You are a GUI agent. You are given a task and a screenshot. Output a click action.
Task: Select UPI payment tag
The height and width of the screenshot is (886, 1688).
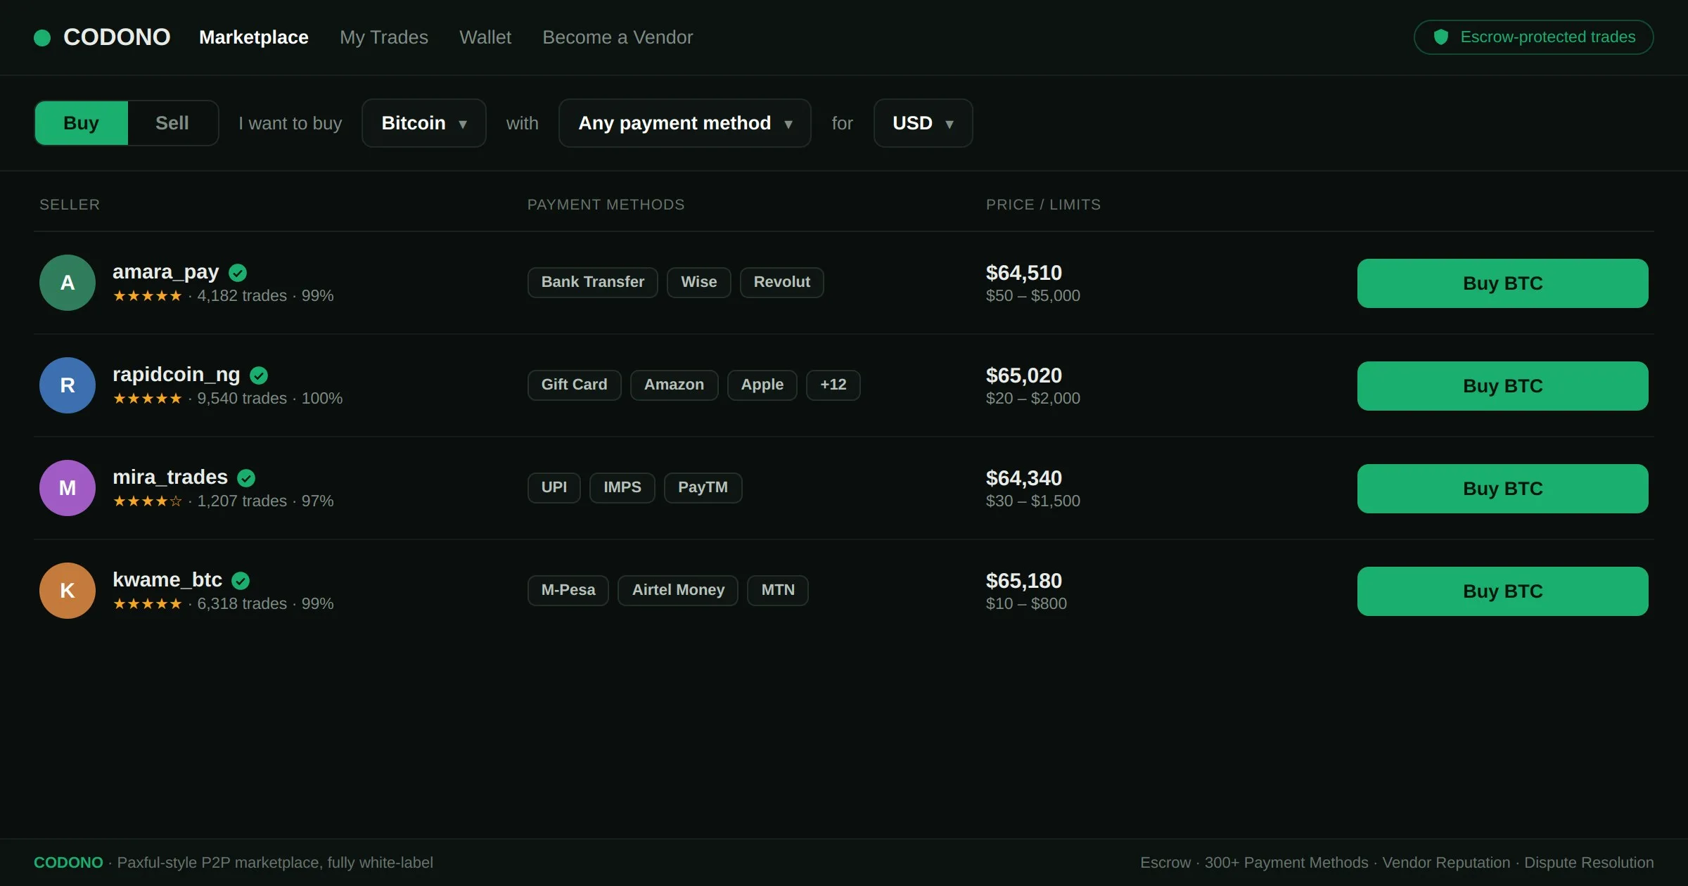click(554, 488)
